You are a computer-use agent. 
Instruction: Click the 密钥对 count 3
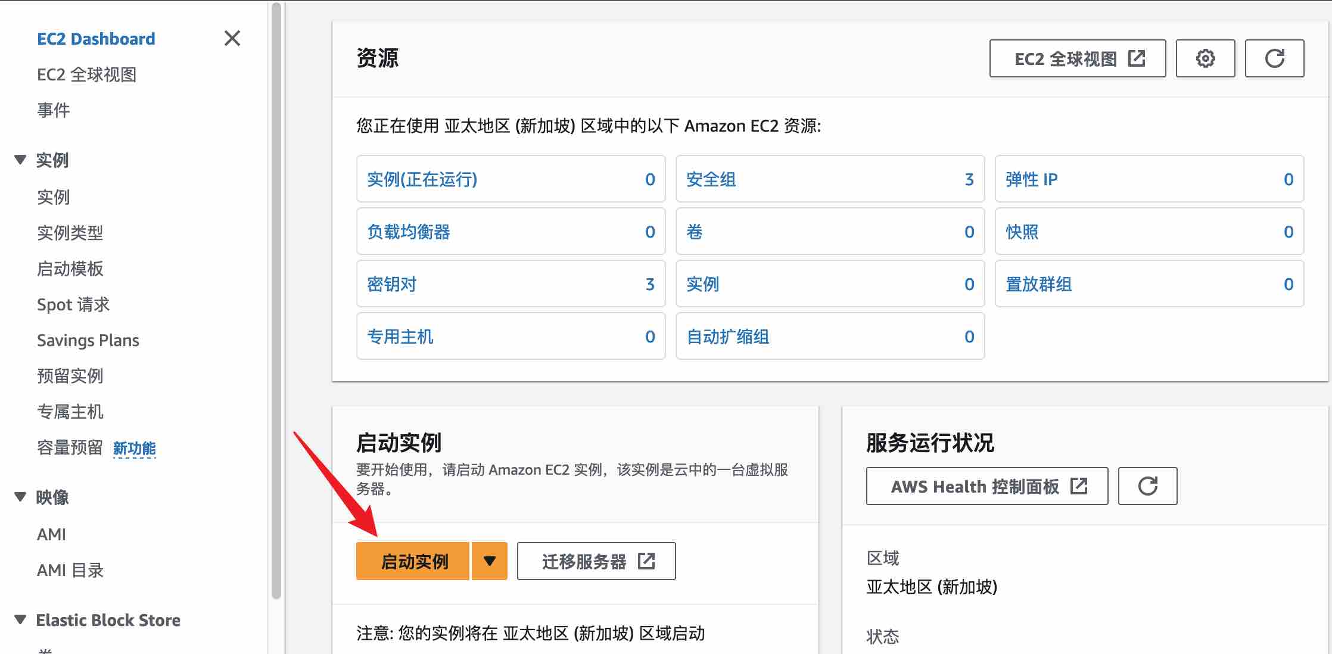click(650, 284)
